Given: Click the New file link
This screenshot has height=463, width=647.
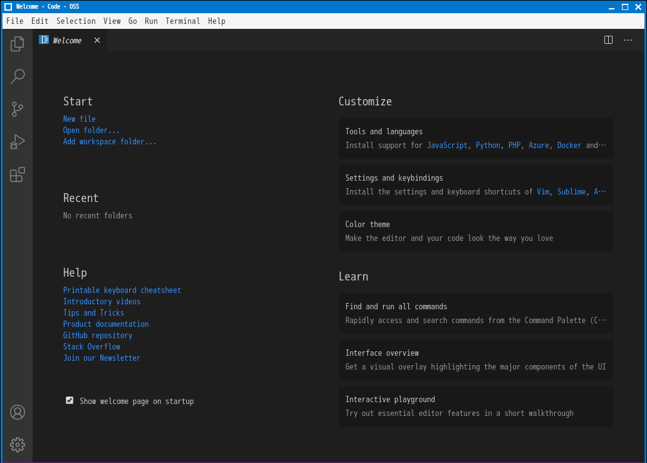Looking at the screenshot, I should 79,119.
